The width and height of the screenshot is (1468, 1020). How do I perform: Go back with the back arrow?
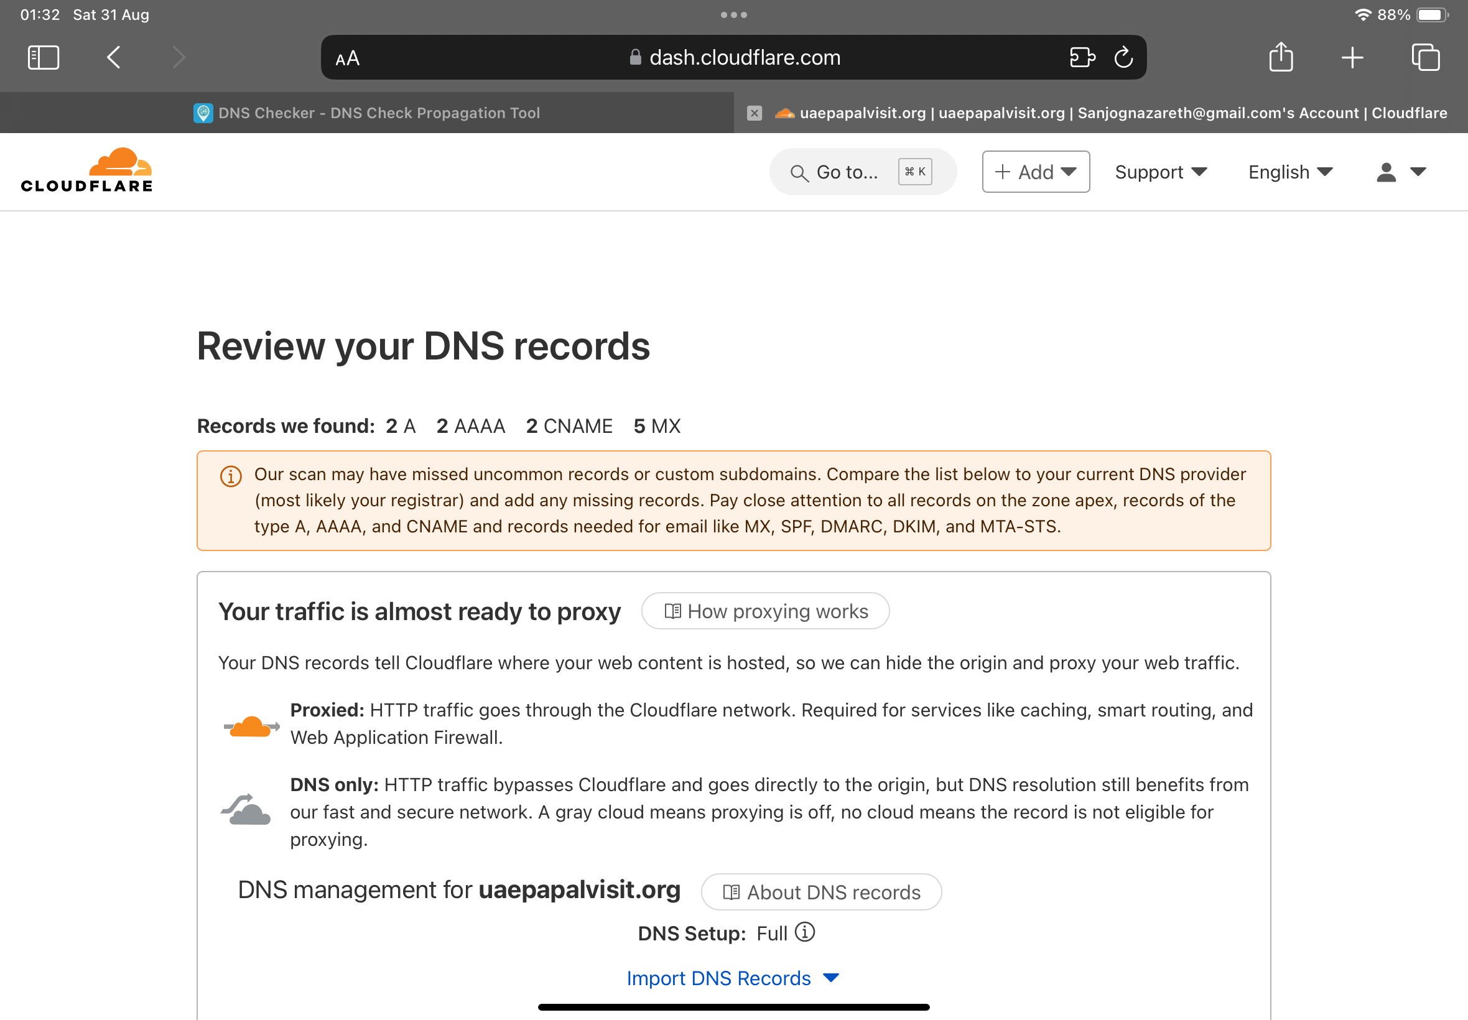click(x=114, y=57)
